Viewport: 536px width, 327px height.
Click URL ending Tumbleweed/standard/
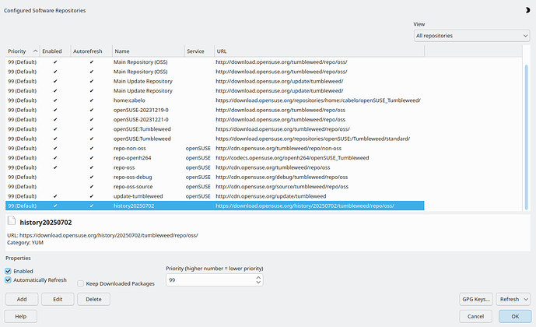pos(313,139)
